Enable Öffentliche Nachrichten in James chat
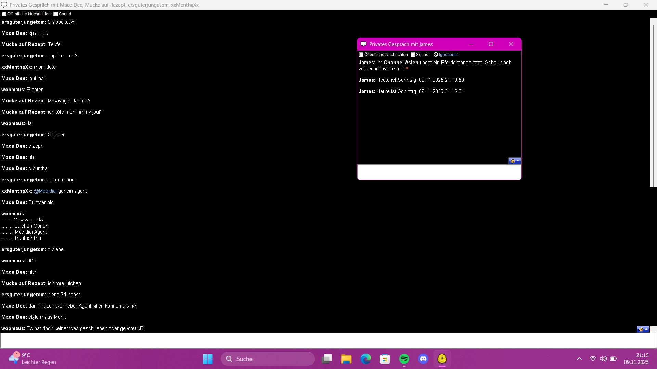 click(x=361, y=55)
